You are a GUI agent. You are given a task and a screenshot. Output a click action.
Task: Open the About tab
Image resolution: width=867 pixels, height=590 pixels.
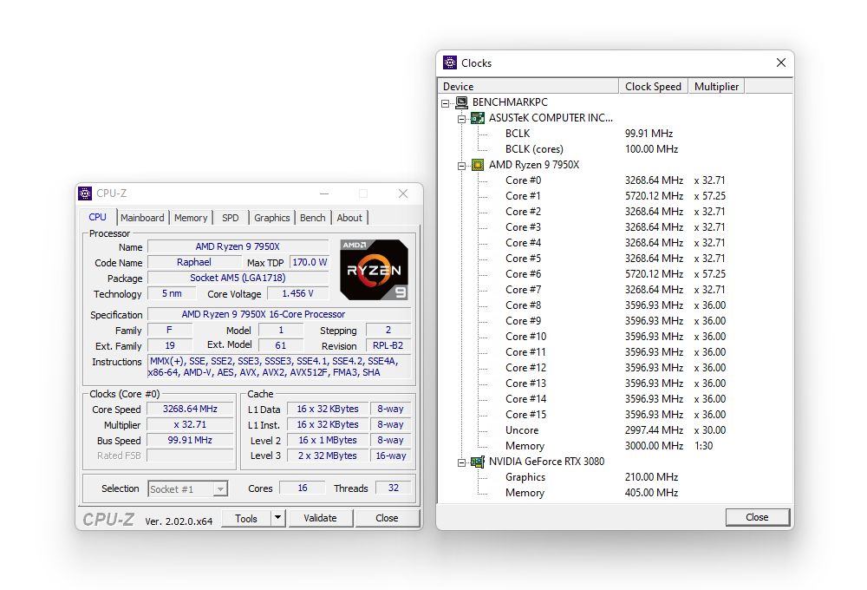tap(349, 218)
